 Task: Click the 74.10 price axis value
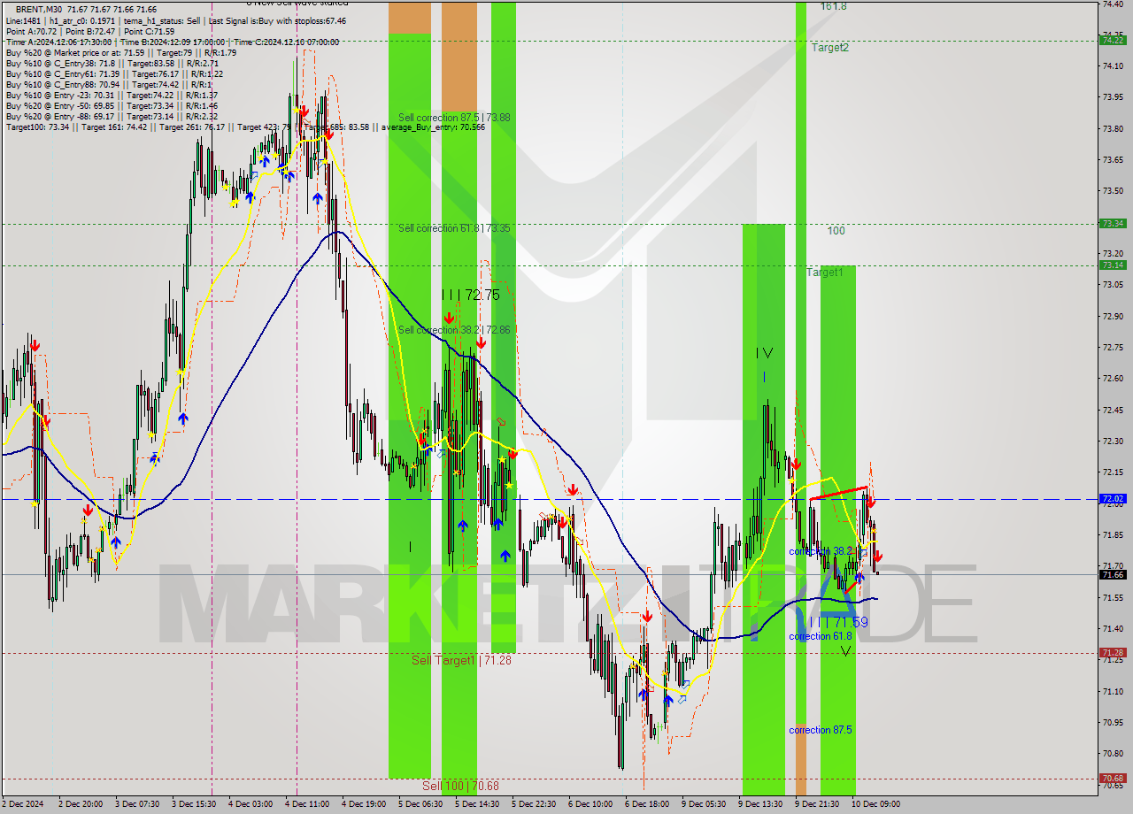coord(1112,66)
